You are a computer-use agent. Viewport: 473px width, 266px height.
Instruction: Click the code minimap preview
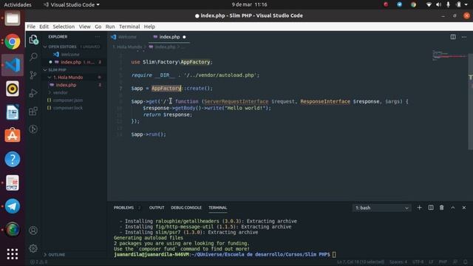click(449, 56)
